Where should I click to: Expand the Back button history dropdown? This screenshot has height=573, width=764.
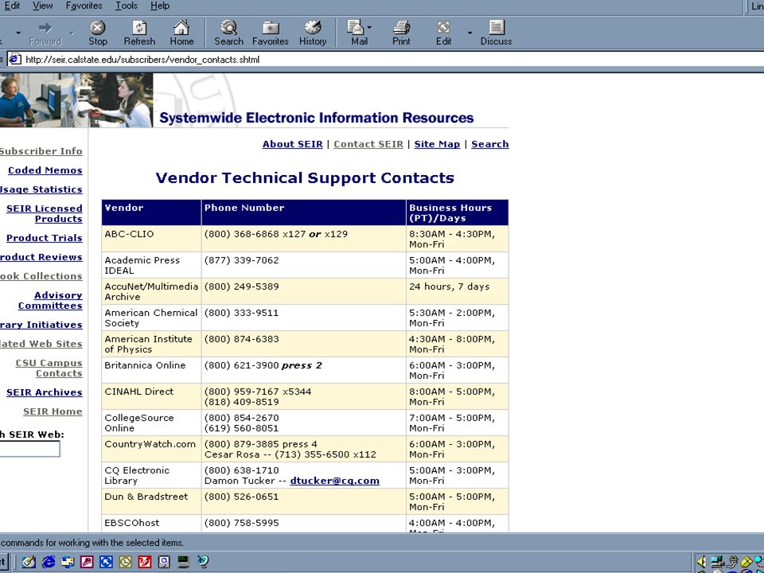tap(18, 33)
